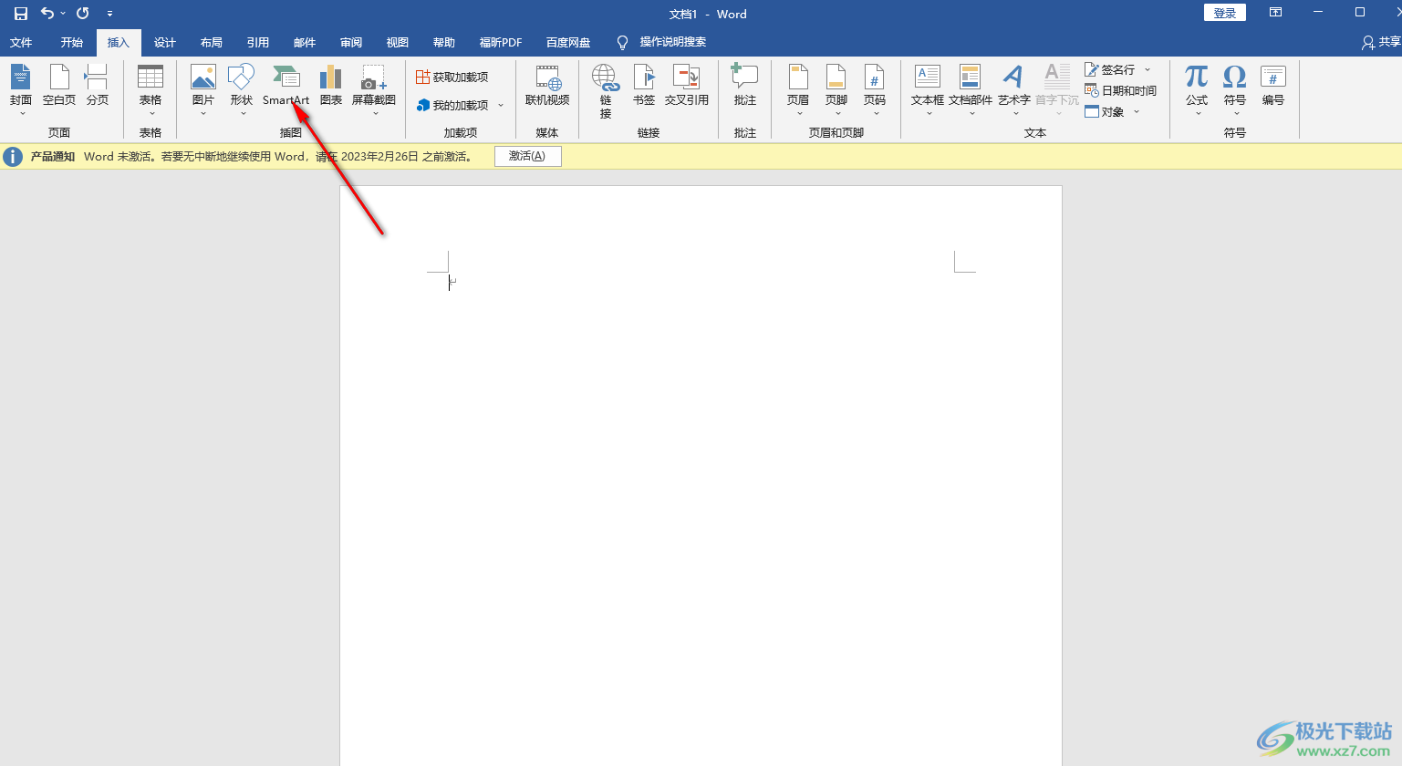1402x766 pixels.
Task: Switch to the Review (审阅) tab
Action: pyautogui.click(x=351, y=43)
